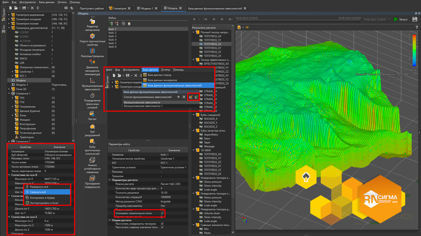
Task: Open the Редактор материалов tool
Action: (x=92, y=21)
